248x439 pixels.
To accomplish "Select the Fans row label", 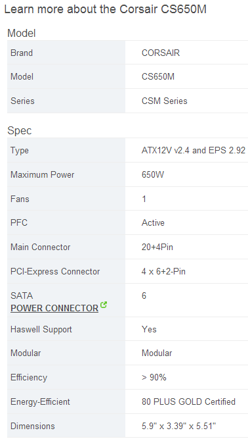I will pos(20,199).
